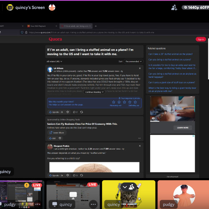
Task: Dismiss LA Wilson's answer with the X
Action: pos(140,68)
